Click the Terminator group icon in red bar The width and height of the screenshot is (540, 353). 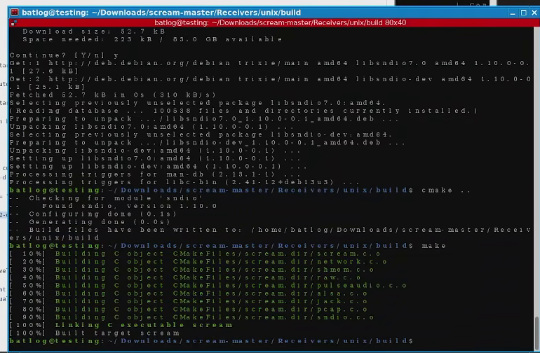point(14,23)
